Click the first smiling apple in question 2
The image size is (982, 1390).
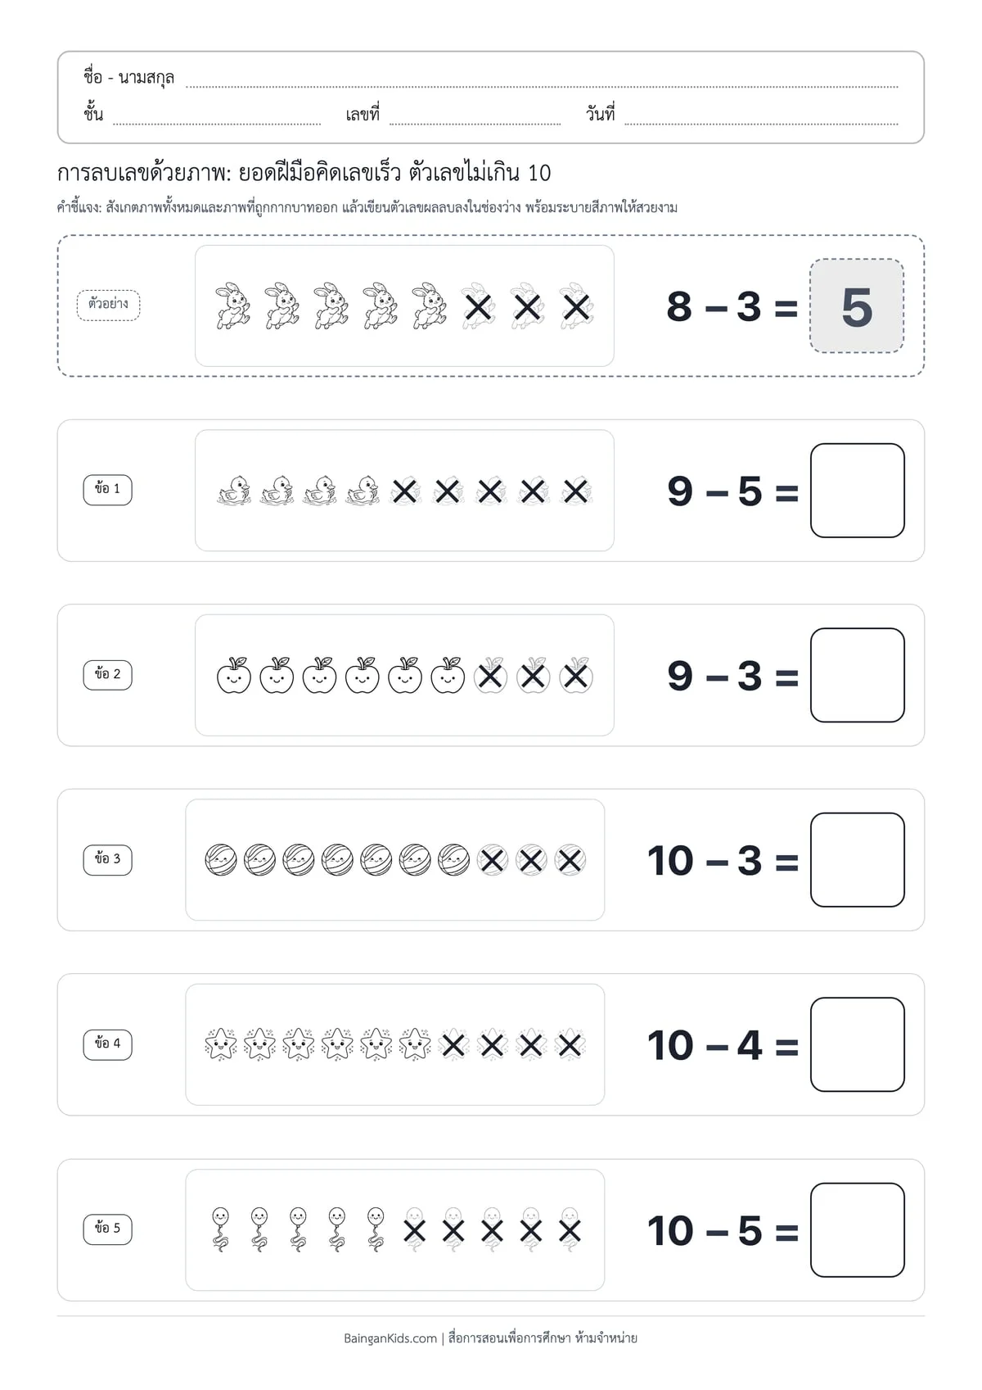point(234,676)
